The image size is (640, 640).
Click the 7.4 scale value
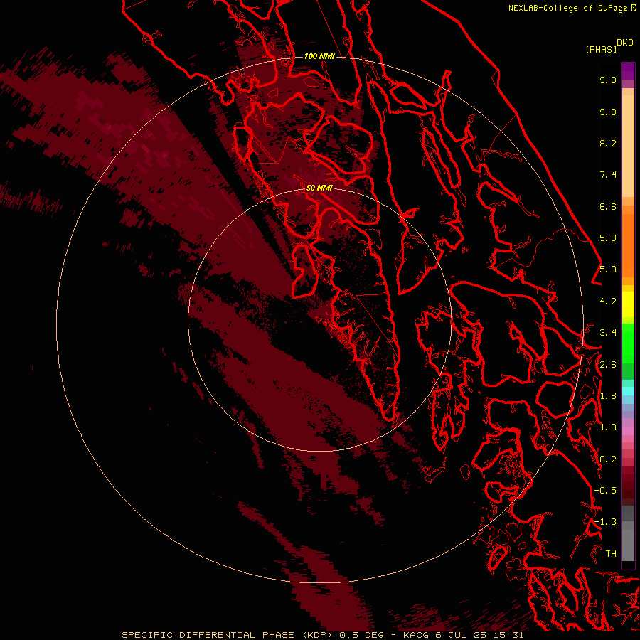pyautogui.click(x=608, y=175)
